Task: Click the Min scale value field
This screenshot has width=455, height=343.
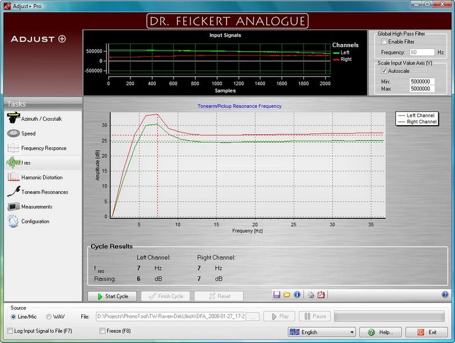Action: tap(422, 82)
